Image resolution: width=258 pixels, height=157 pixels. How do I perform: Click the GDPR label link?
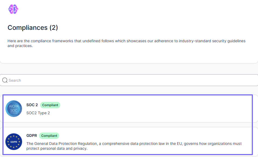[x=32, y=136]
